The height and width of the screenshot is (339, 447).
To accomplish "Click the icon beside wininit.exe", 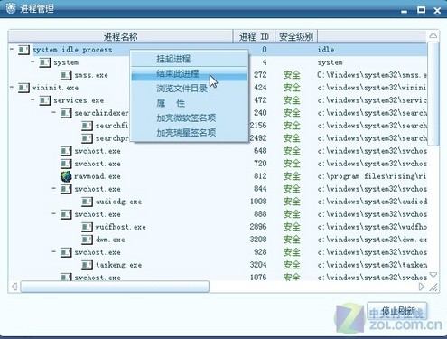I will coord(23,88).
